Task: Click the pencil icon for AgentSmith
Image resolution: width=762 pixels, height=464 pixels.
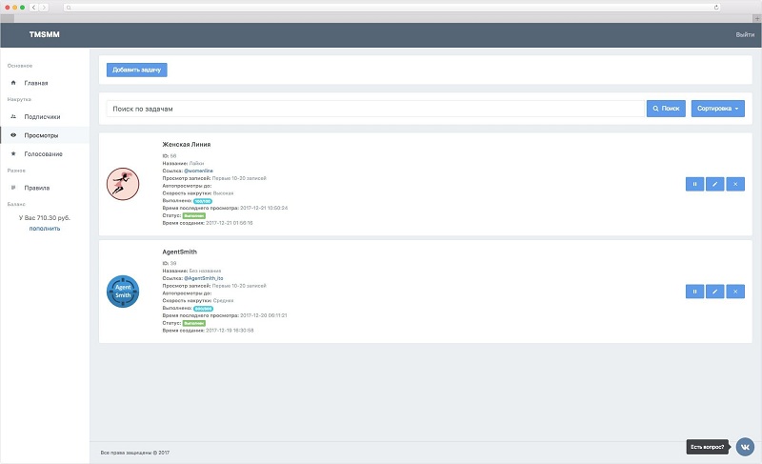Action: pyautogui.click(x=714, y=292)
